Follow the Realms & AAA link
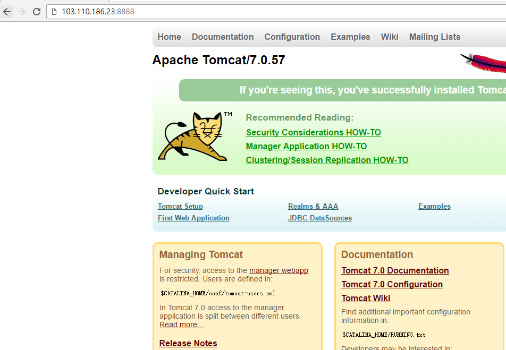Image resolution: width=506 pixels, height=350 pixels. tap(313, 207)
